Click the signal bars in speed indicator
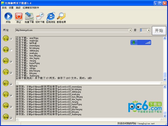The height and width of the screenshot is (126, 168). pyautogui.click(x=148, y=43)
